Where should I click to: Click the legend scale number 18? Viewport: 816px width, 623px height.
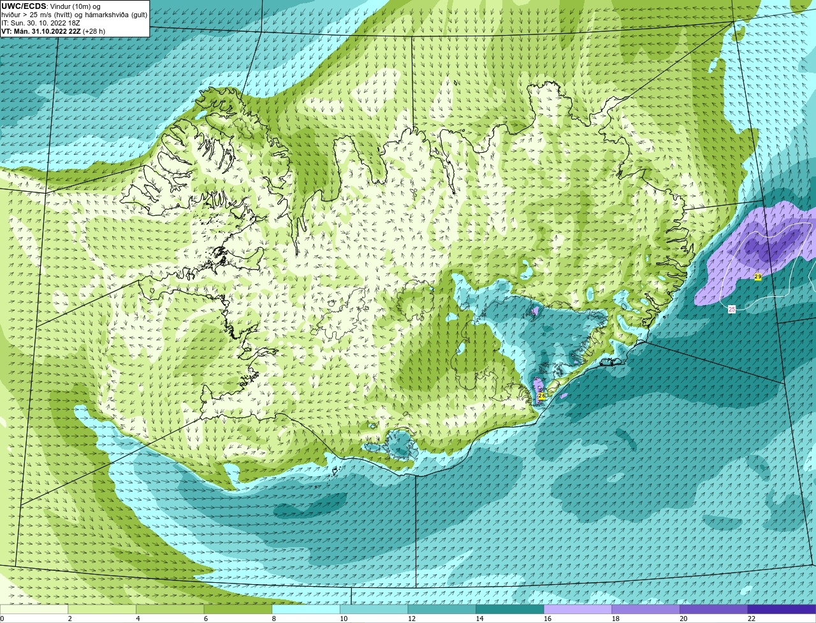coord(616,619)
